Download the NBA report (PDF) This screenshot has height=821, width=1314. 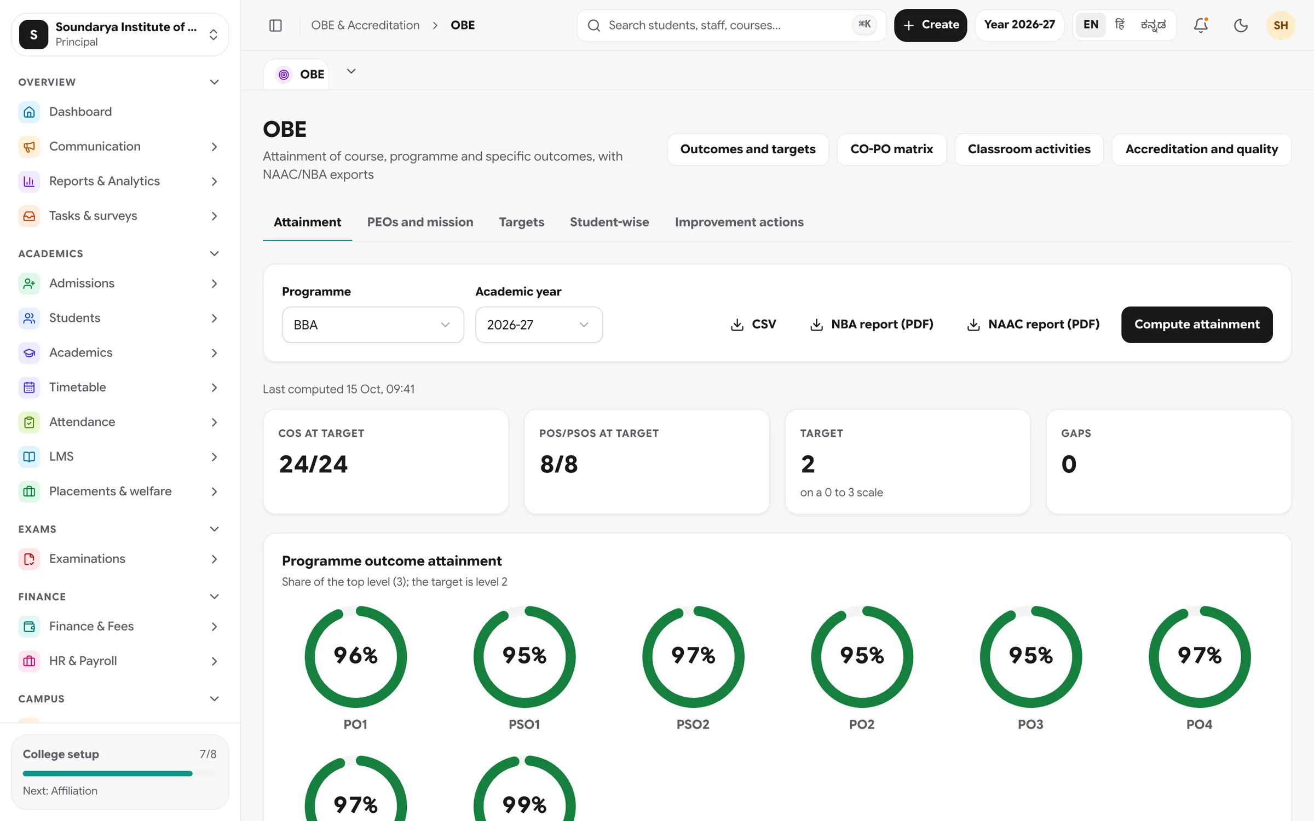872,325
